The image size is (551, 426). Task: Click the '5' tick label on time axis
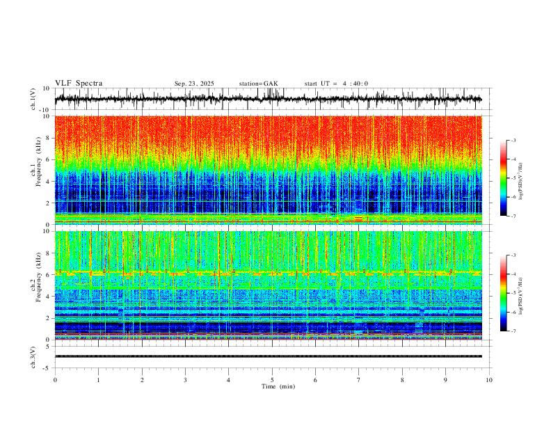tap(272, 380)
